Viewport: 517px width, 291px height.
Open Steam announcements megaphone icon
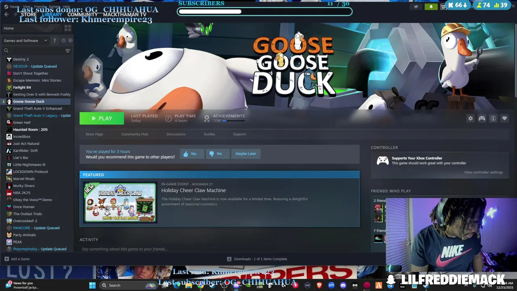point(416,6)
